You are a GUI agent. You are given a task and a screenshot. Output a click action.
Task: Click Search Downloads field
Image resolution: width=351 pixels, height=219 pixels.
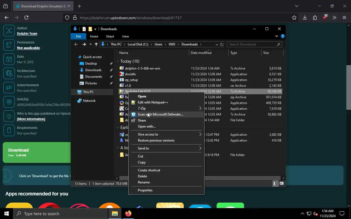tap(254, 44)
